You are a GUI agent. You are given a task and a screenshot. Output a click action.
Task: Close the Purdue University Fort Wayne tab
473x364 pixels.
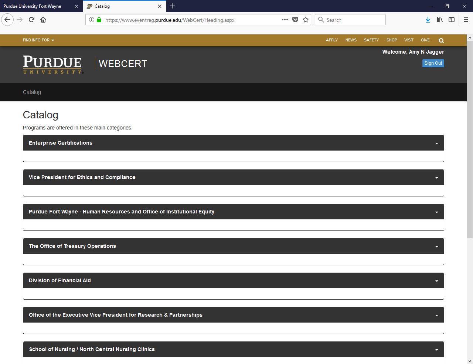(76, 6)
